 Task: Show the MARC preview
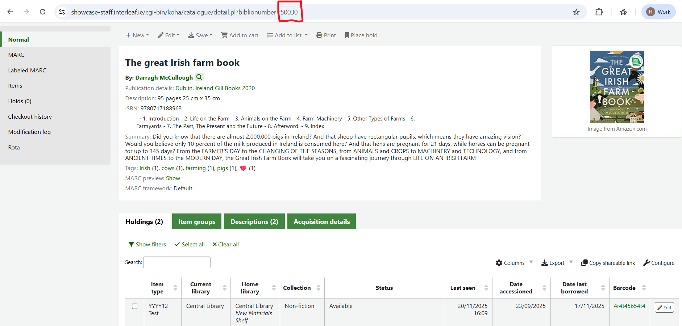click(173, 178)
